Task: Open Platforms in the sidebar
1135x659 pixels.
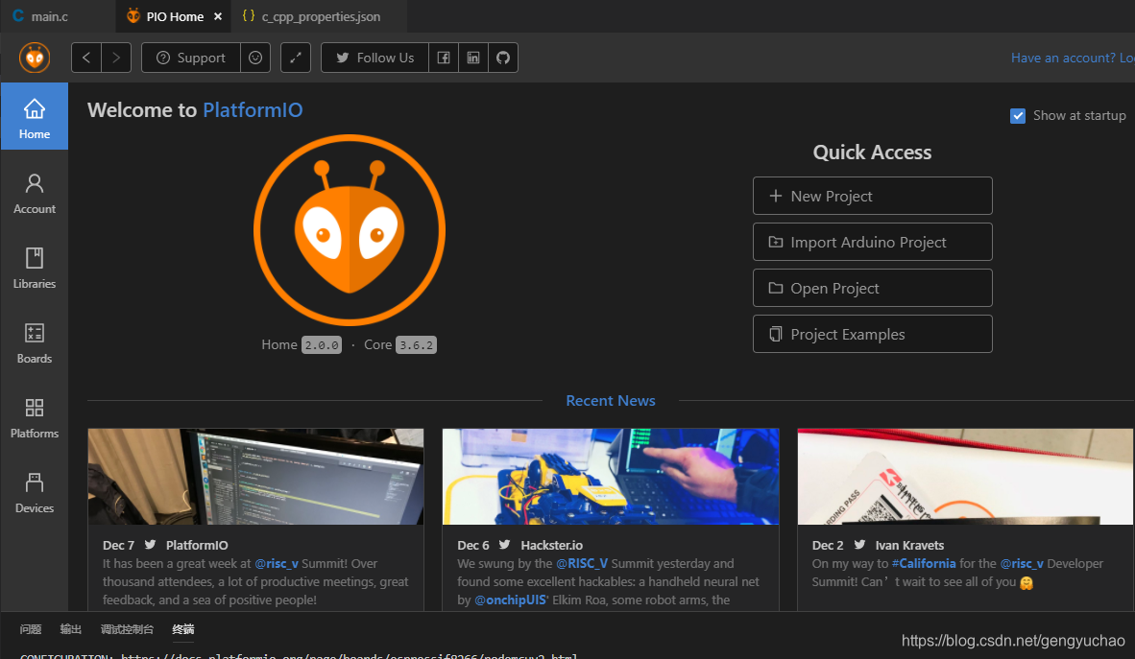Action: [34, 418]
